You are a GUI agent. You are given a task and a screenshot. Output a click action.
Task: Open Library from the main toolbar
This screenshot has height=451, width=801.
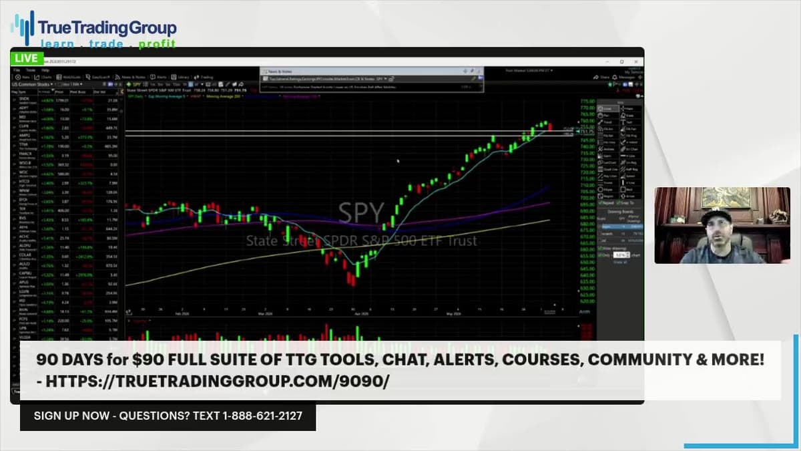pyautogui.click(x=180, y=77)
